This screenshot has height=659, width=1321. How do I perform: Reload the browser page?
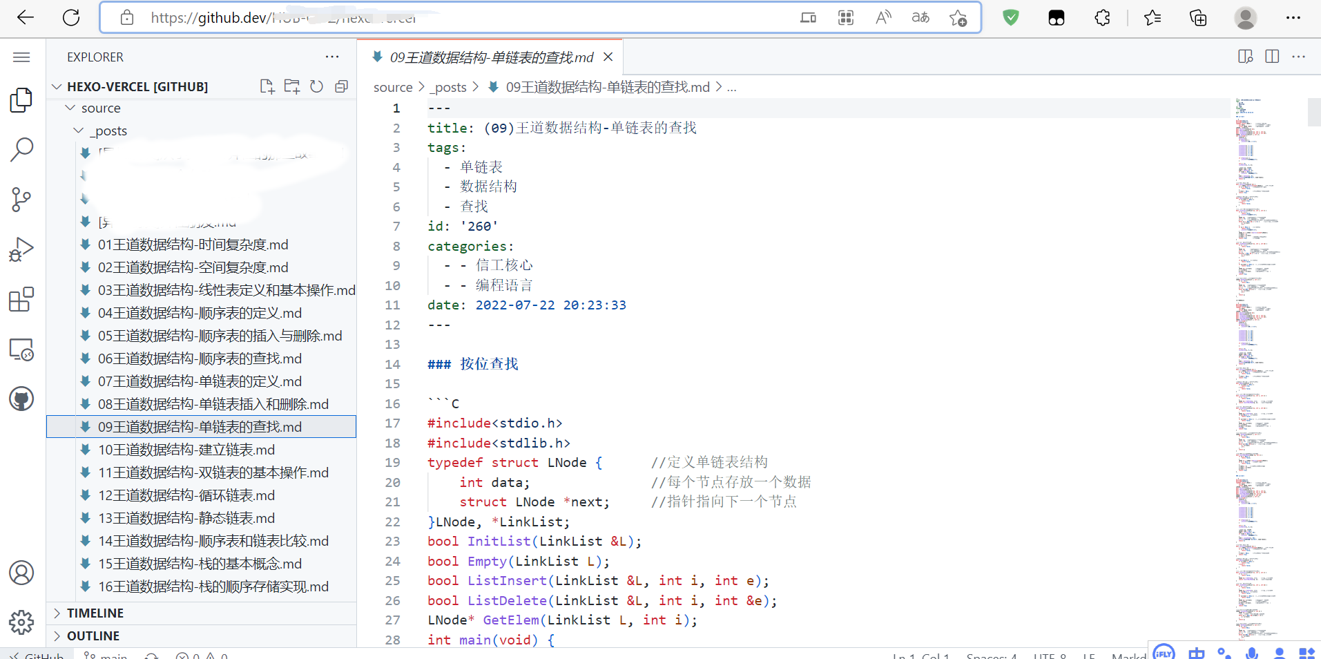tap(71, 18)
